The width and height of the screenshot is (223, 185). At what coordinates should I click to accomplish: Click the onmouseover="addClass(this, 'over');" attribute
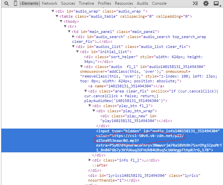point(122,71)
